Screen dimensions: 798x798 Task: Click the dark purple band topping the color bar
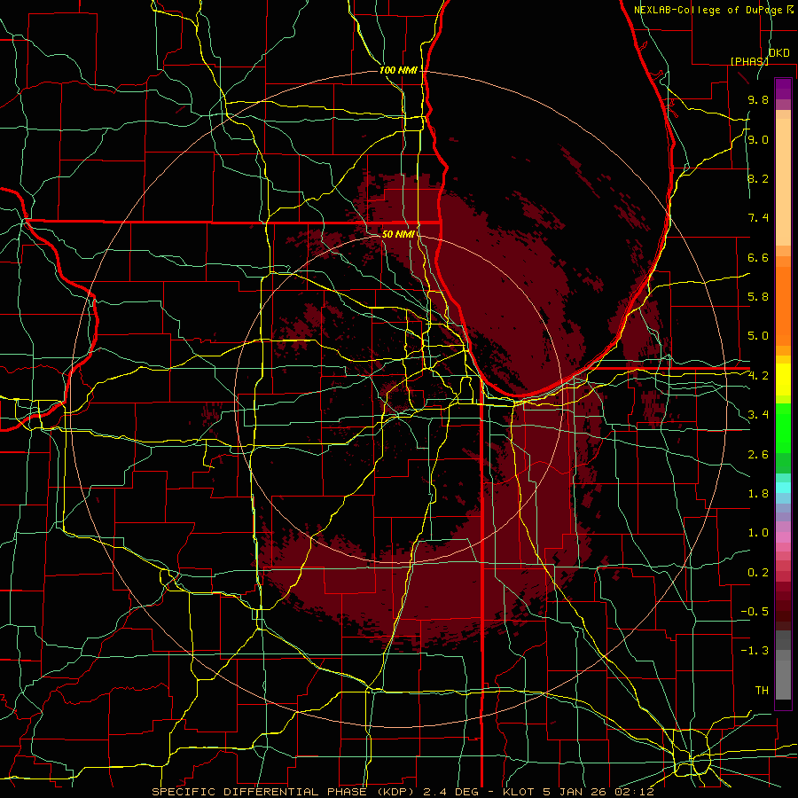point(783,89)
